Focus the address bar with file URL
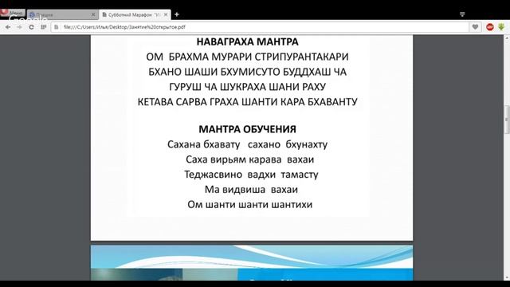Screen dimensions: 510x287 coord(261,27)
